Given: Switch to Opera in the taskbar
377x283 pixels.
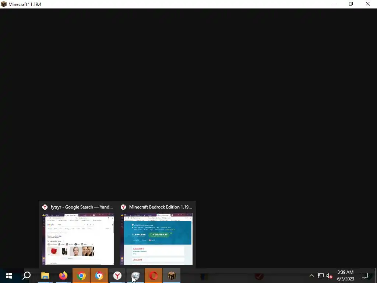Looking at the screenshot, I should pos(154,276).
